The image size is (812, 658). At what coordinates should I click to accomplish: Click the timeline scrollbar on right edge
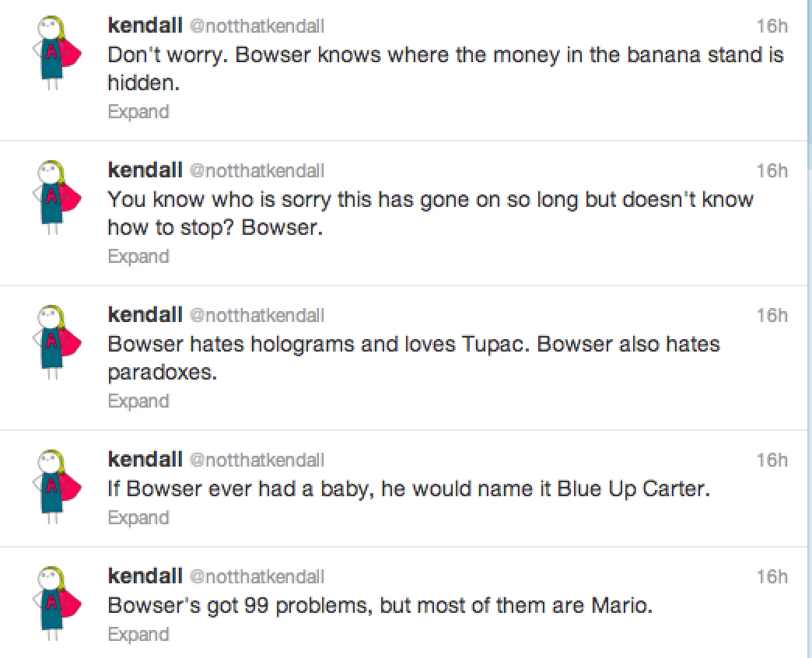(x=810, y=329)
